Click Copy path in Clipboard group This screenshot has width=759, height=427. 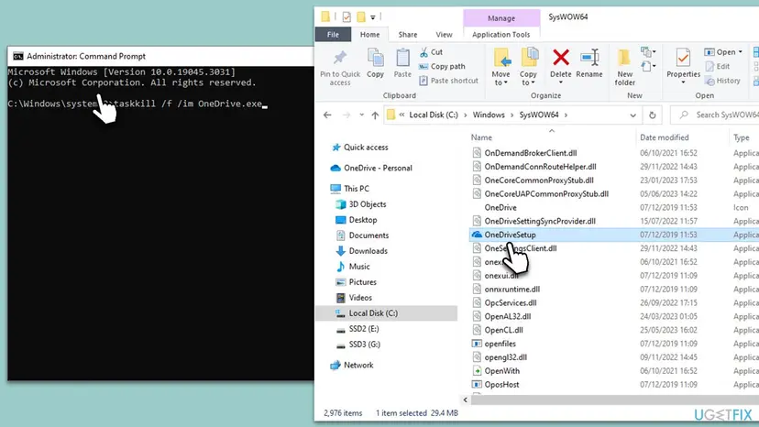(442, 66)
